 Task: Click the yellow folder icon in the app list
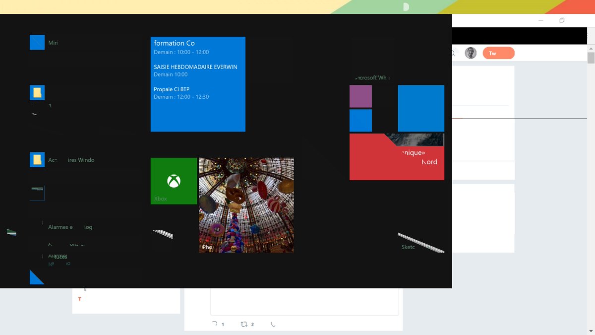[x=37, y=92]
